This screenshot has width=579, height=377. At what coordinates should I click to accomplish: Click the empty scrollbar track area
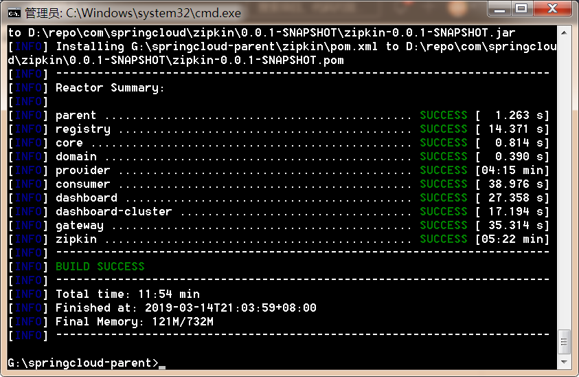(564, 184)
